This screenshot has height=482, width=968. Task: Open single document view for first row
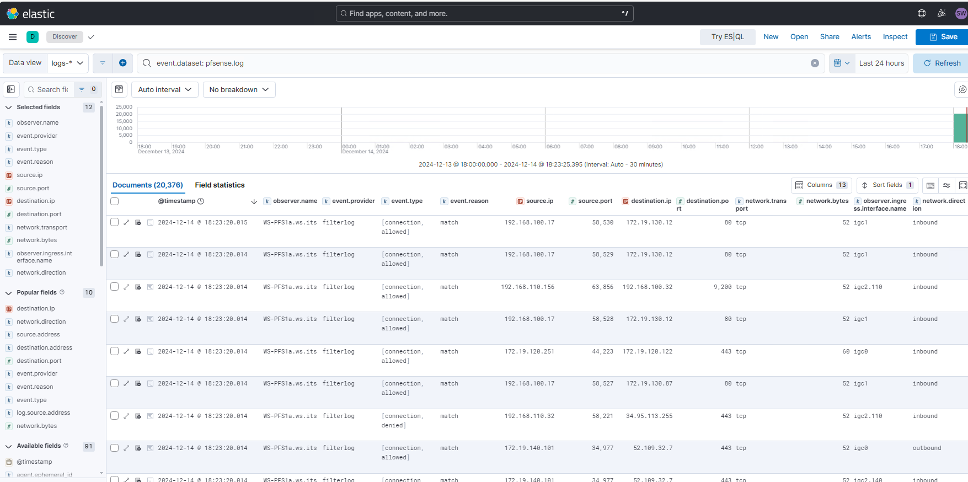pos(138,222)
